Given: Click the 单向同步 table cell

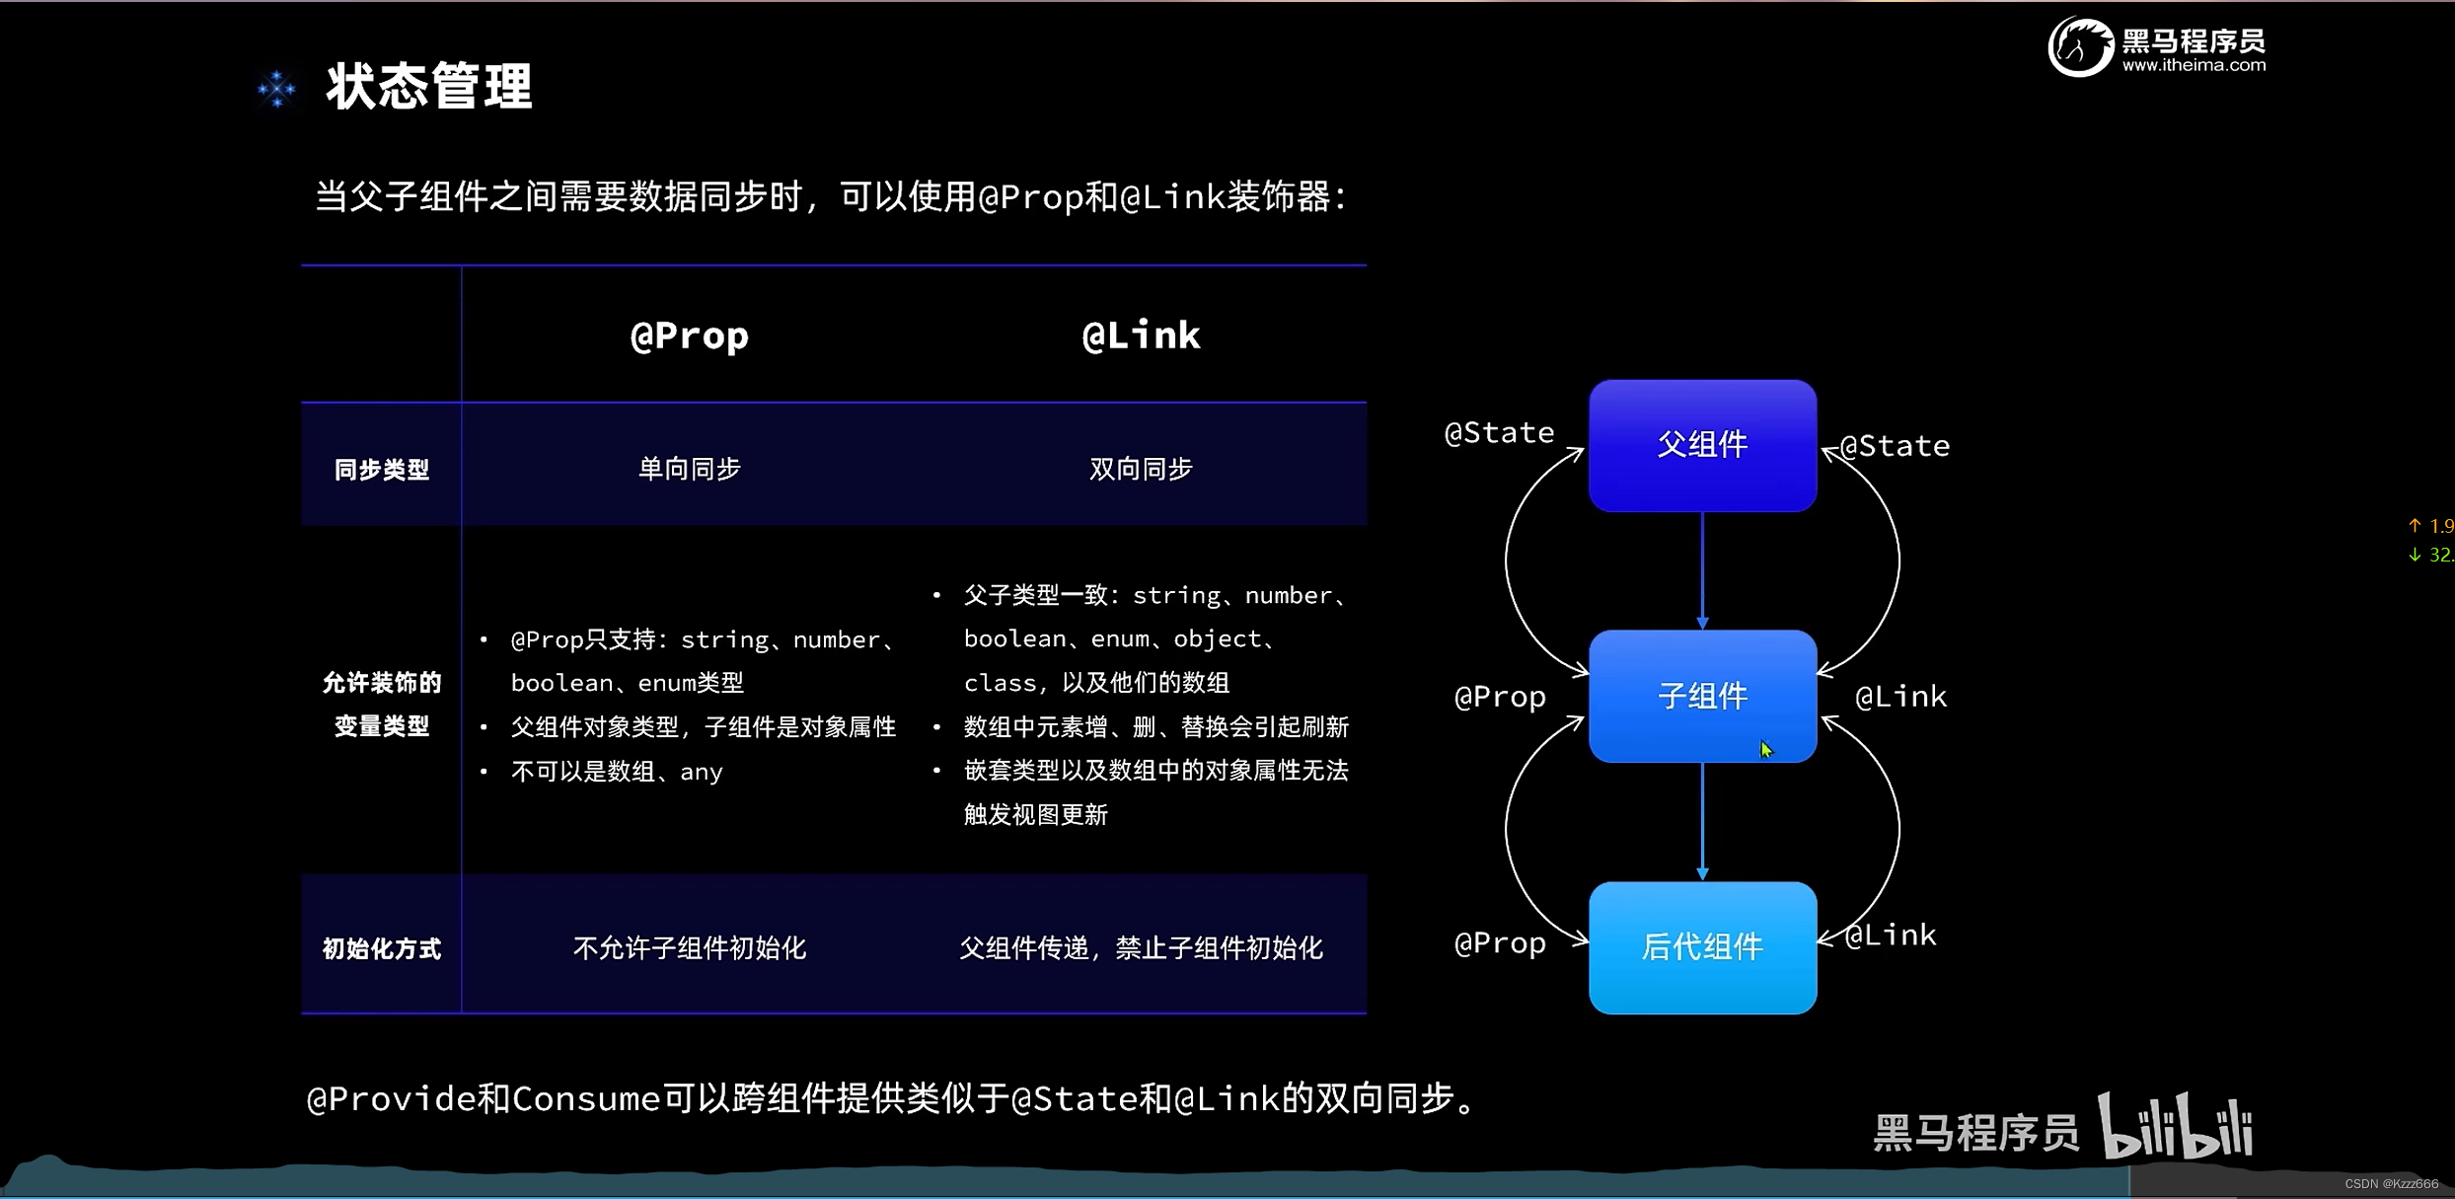Looking at the screenshot, I should 690,469.
